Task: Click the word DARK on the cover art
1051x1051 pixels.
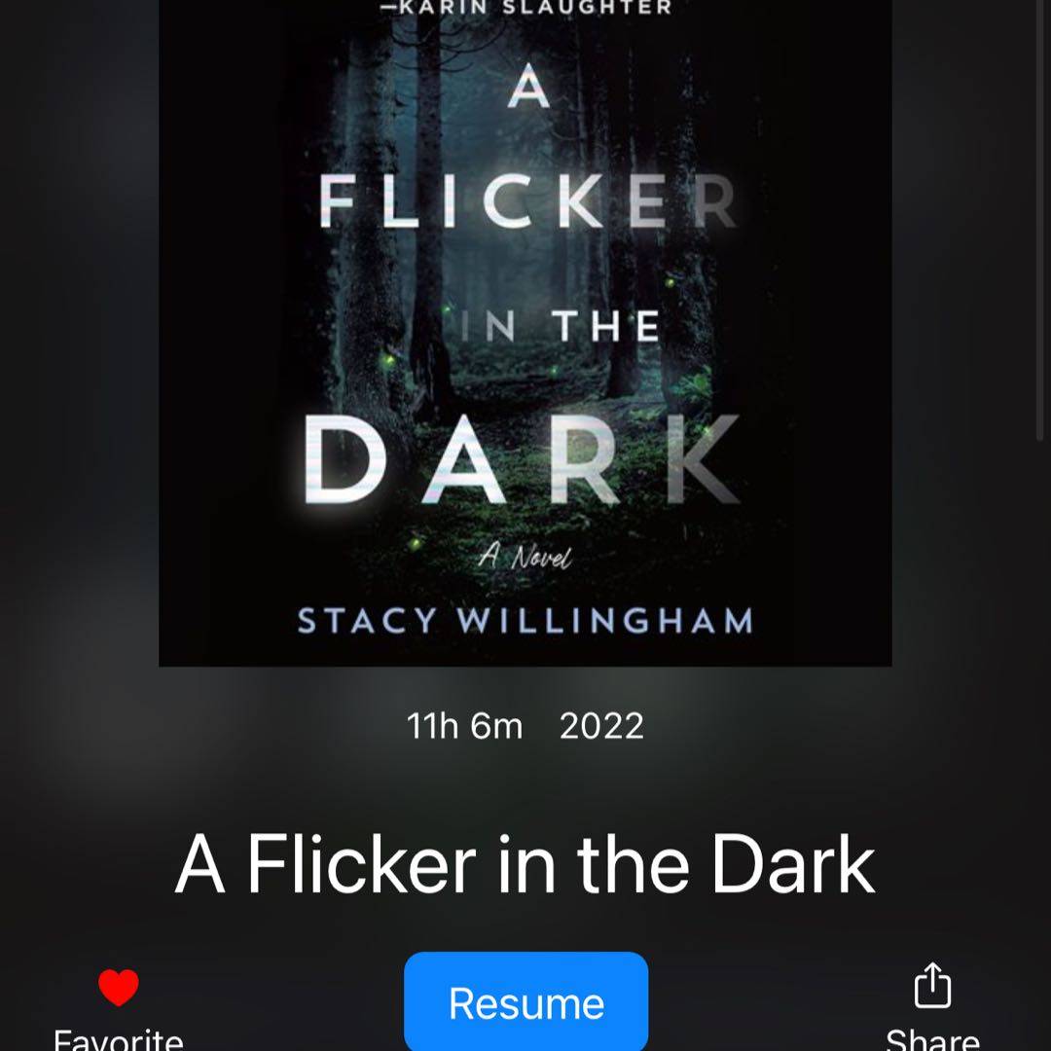Action: [523, 459]
